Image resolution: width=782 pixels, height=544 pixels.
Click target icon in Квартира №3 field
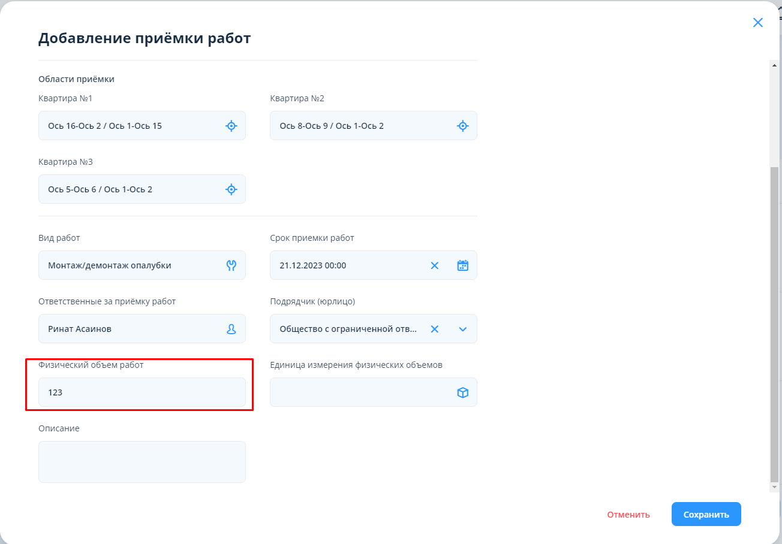231,189
